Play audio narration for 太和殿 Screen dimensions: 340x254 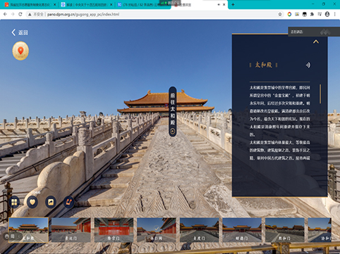tap(308, 65)
